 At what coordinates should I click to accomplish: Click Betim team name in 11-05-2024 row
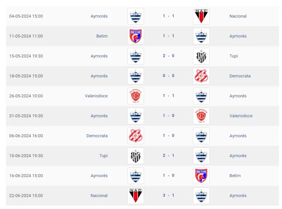pyautogui.click(x=102, y=36)
